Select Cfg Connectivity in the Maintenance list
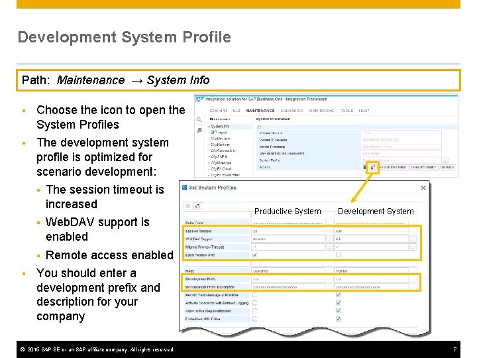Viewport: 477px width, 358px height. (x=223, y=150)
